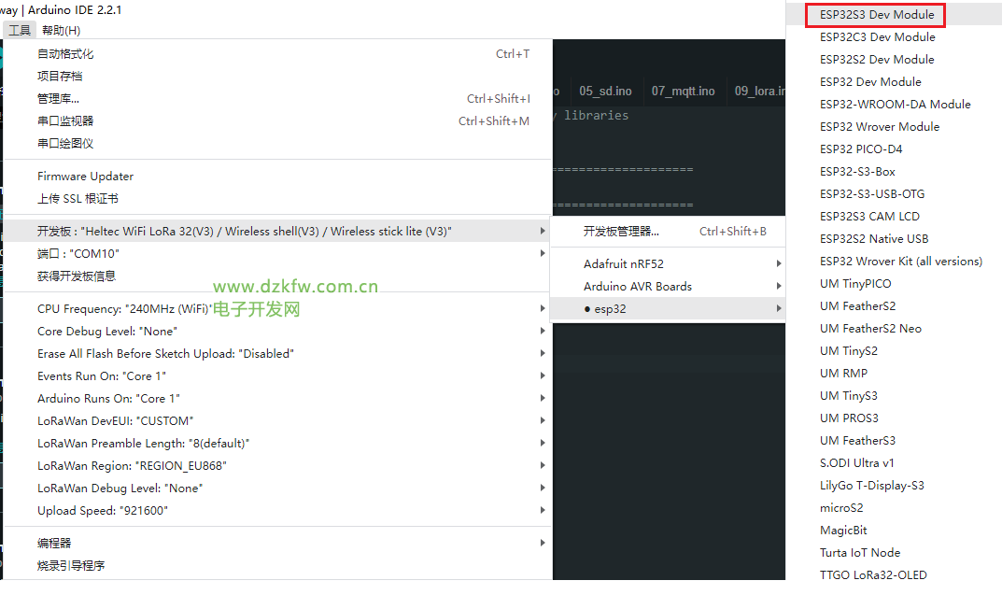Expand LoRaWan Region REGION_EU868 submenu
Screen dimensions: 1002x609
click(132, 466)
